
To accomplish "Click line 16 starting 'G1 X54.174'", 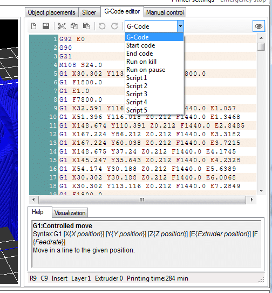I will 147,169.
